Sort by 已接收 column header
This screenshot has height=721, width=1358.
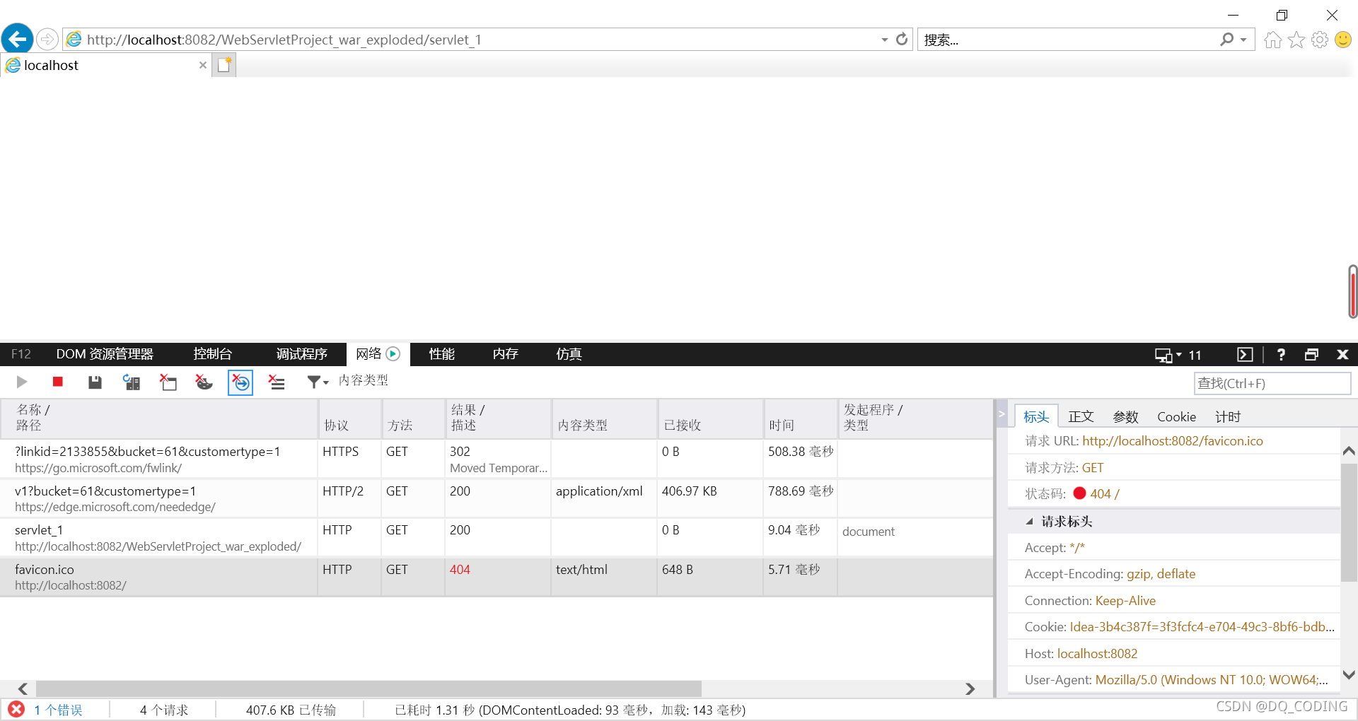coord(711,418)
